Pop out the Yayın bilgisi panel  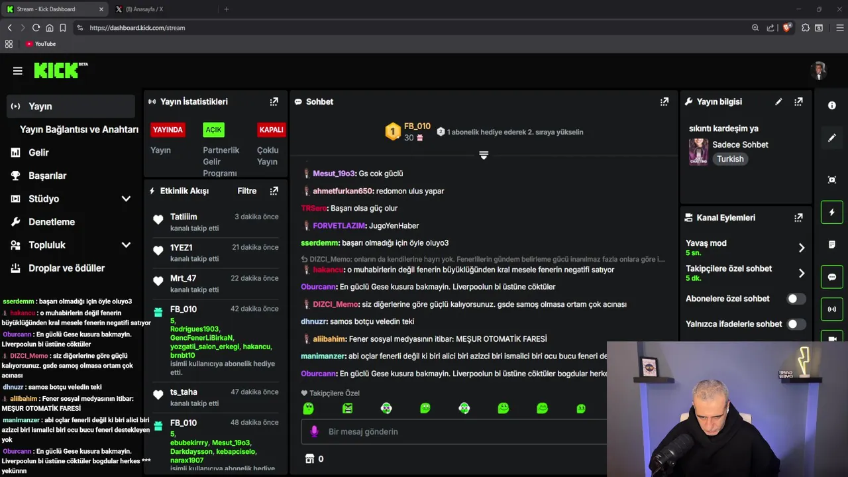798,101
